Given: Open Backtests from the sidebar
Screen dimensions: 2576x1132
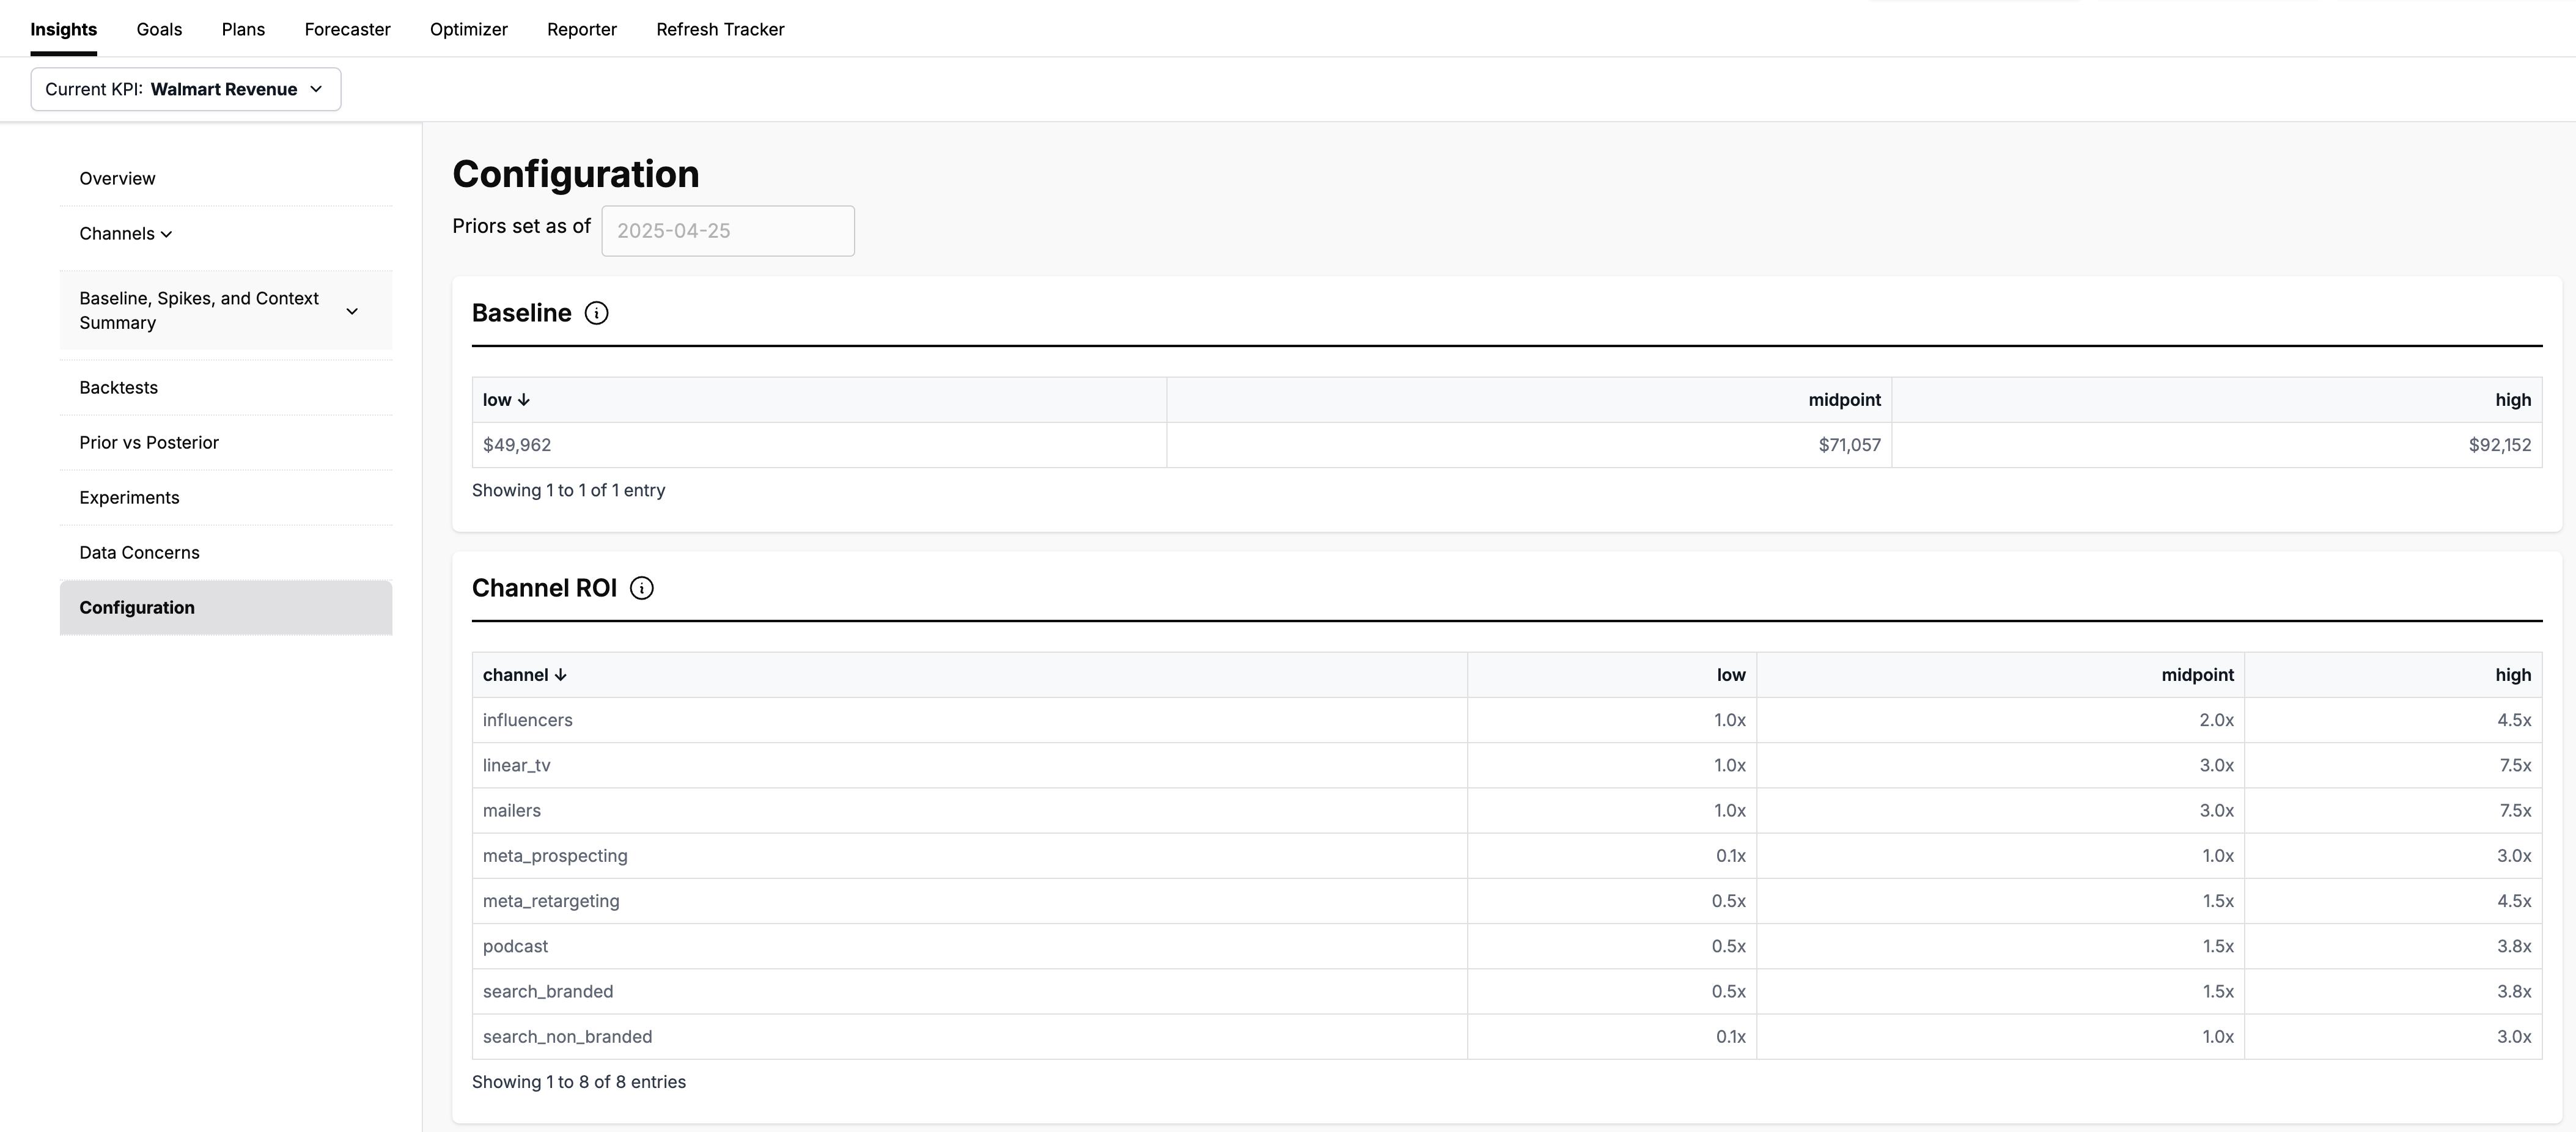Looking at the screenshot, I should coord(119,388).
